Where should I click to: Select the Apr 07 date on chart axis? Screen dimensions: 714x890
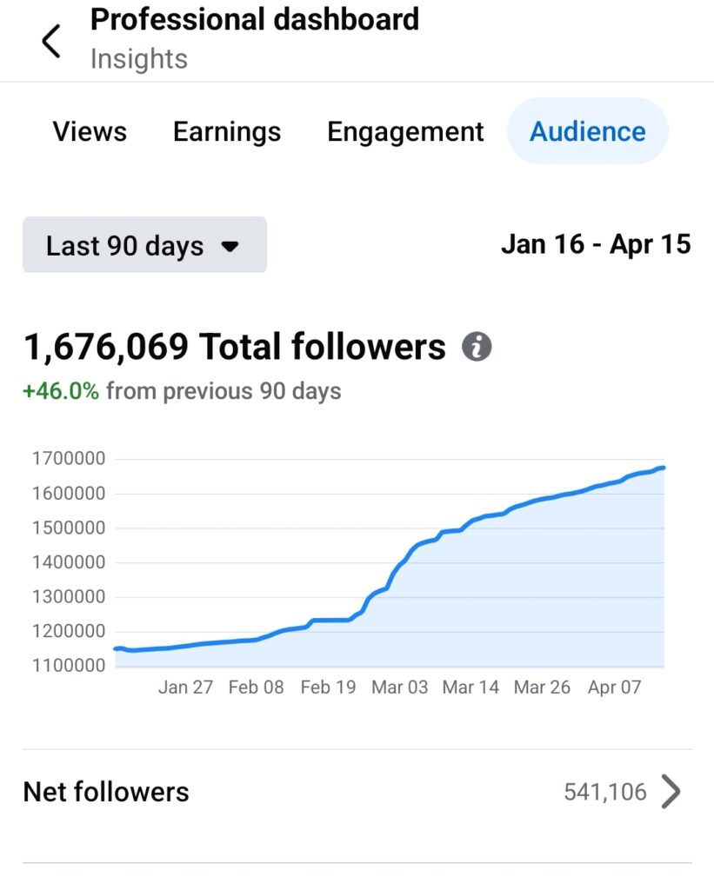coord(614,687)
